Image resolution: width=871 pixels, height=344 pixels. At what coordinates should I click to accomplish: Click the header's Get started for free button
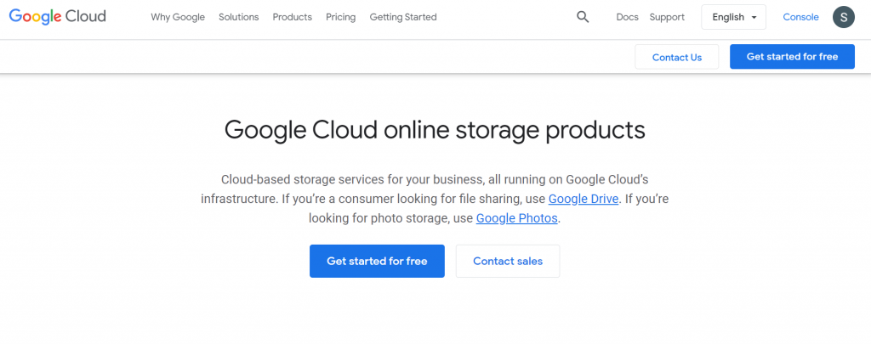[792, 57]
